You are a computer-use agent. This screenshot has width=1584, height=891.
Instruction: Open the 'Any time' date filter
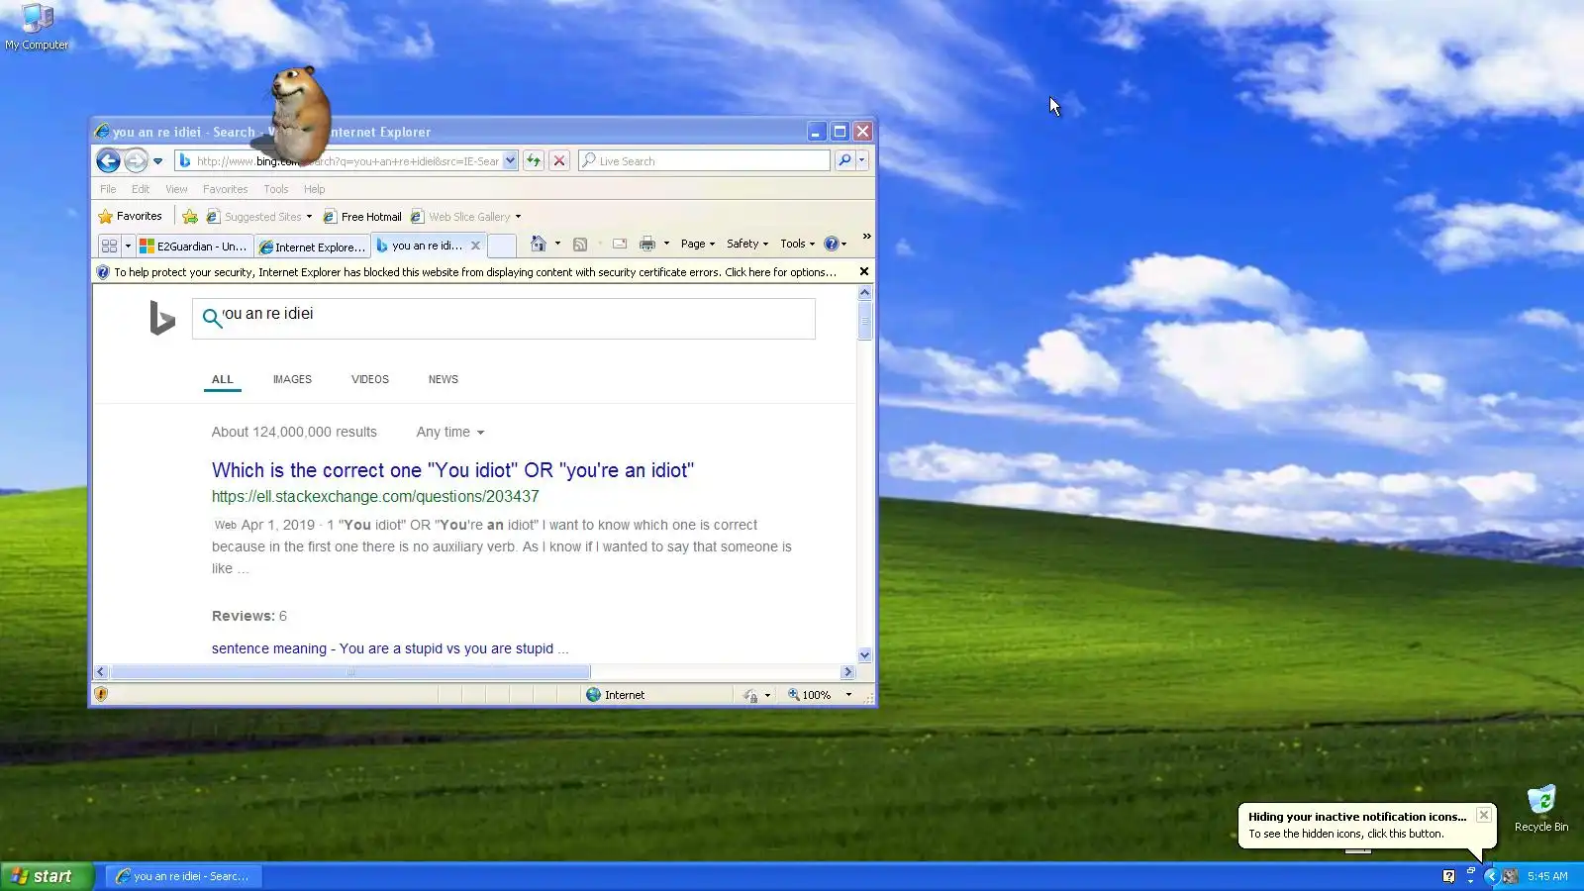pyautogui.click(x=450, y=433)
